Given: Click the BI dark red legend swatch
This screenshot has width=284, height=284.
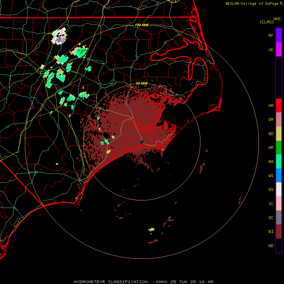Looking at the screenshot, I should point(279,232).
